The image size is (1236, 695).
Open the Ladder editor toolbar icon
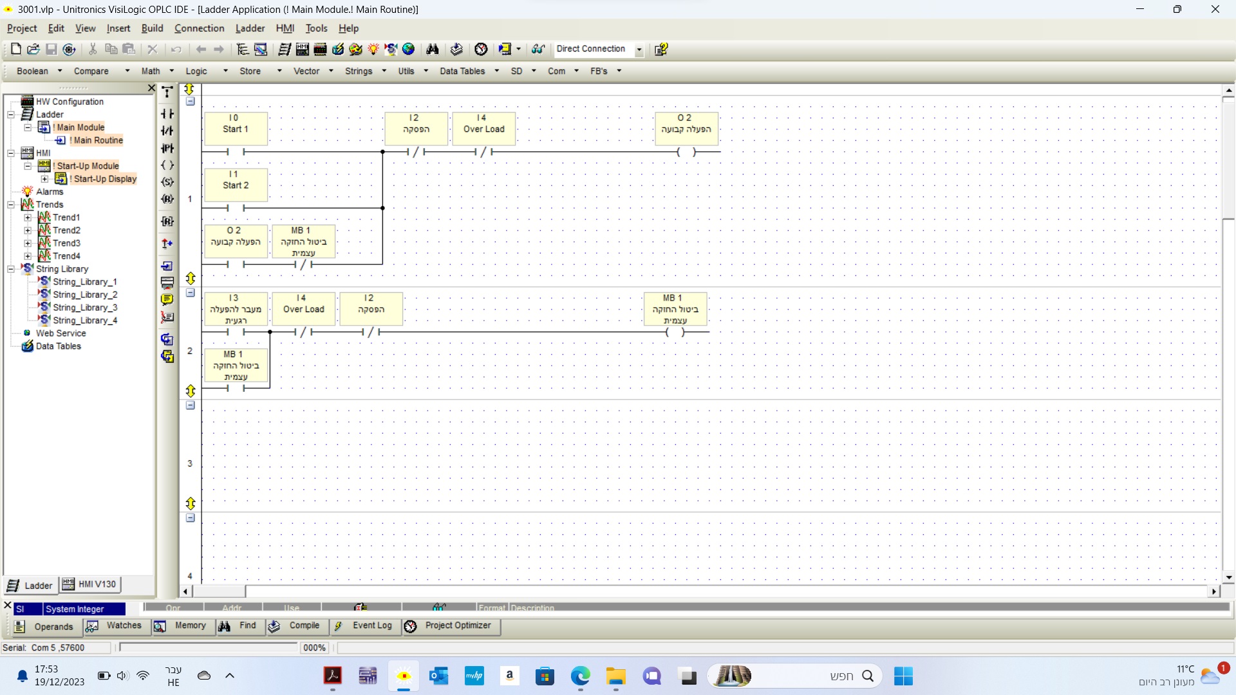pos(285,49)
